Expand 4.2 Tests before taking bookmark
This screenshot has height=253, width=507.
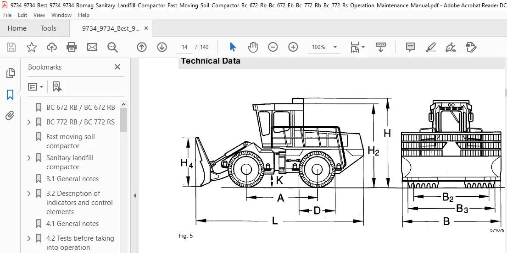pos(29,238)
